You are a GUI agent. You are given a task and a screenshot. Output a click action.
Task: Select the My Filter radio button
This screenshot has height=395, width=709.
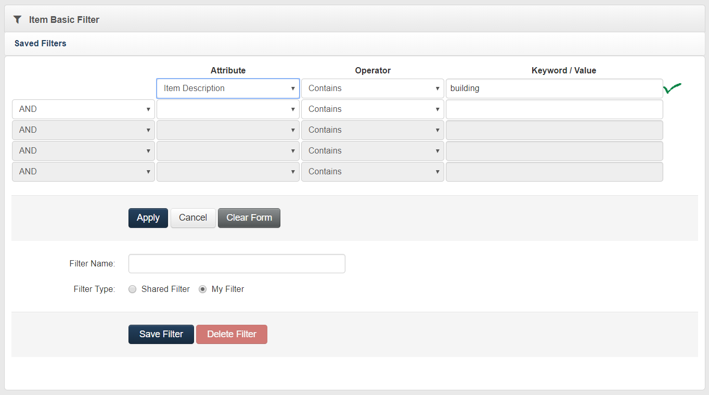click(x=202, y=289)
